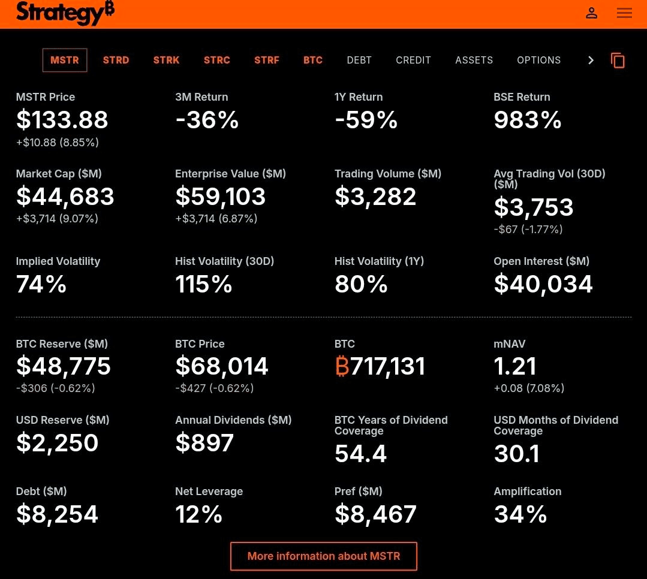Click the mNAV value 1.21

[x=514, y=366]
